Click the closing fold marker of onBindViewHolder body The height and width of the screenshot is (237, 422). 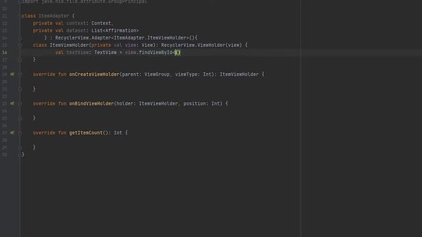pos(20,118)
